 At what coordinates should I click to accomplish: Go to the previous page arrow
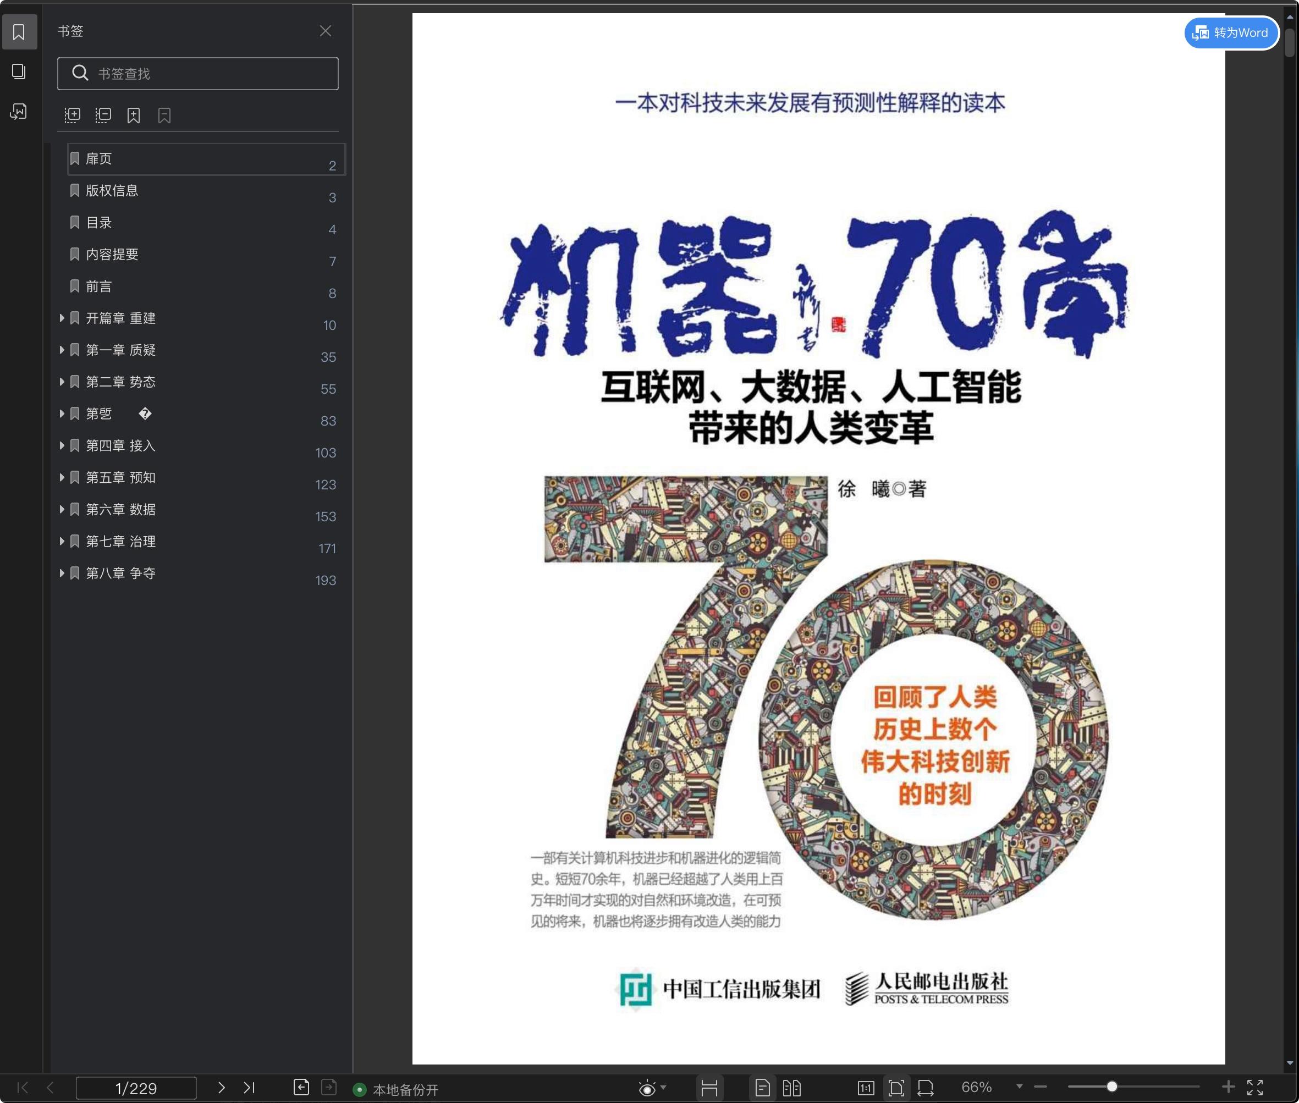(x=50, y=1088)
